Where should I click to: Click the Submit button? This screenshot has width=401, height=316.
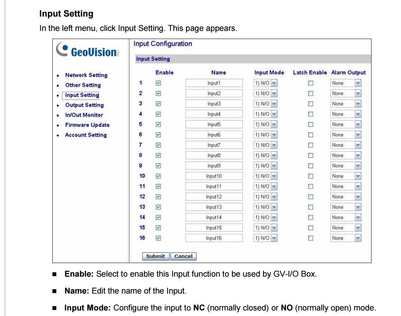(155, 256)
